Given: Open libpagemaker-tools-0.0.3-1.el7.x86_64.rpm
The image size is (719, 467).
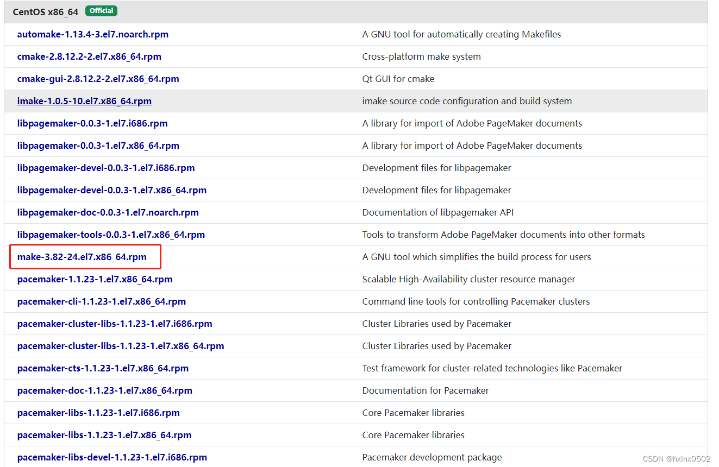Looking at the screenshot, I should click(111, 235).
